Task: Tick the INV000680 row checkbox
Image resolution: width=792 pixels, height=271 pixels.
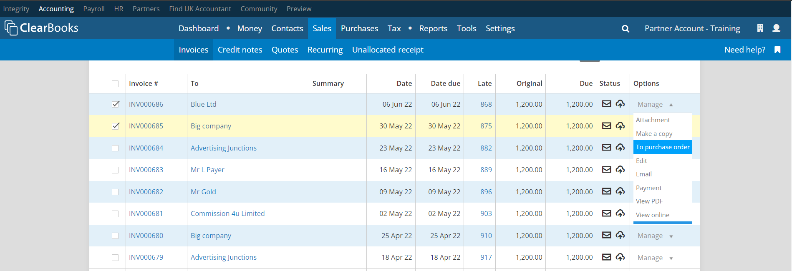Action: (x=115, y=236)
